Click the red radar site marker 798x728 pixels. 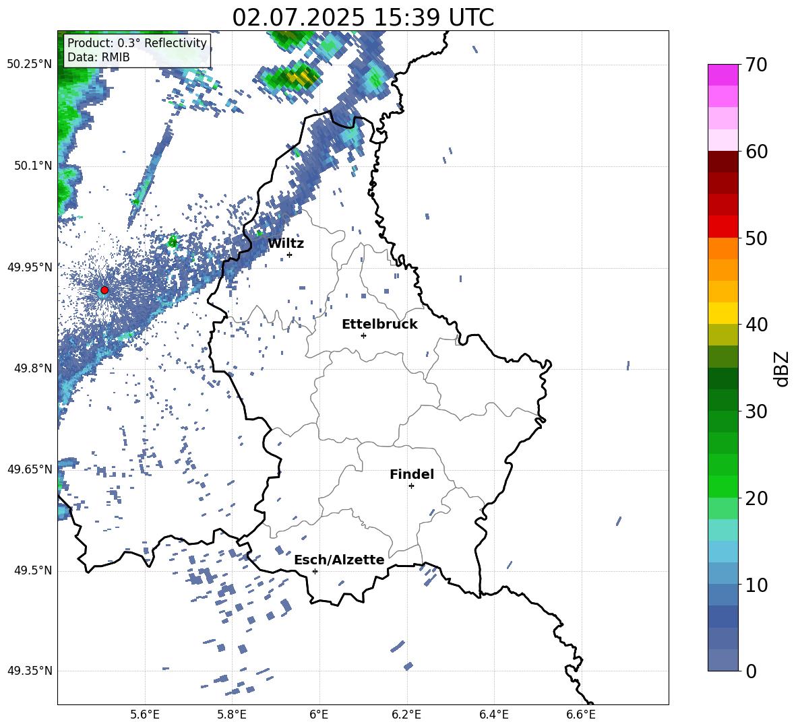tap(104, 290)
